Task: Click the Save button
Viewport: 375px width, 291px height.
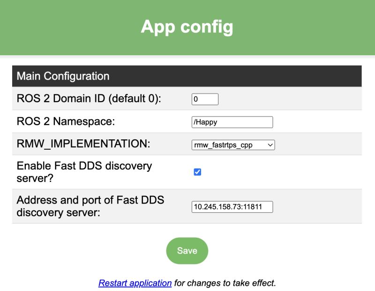Action: pyautogui.click(x=187, y=251)
